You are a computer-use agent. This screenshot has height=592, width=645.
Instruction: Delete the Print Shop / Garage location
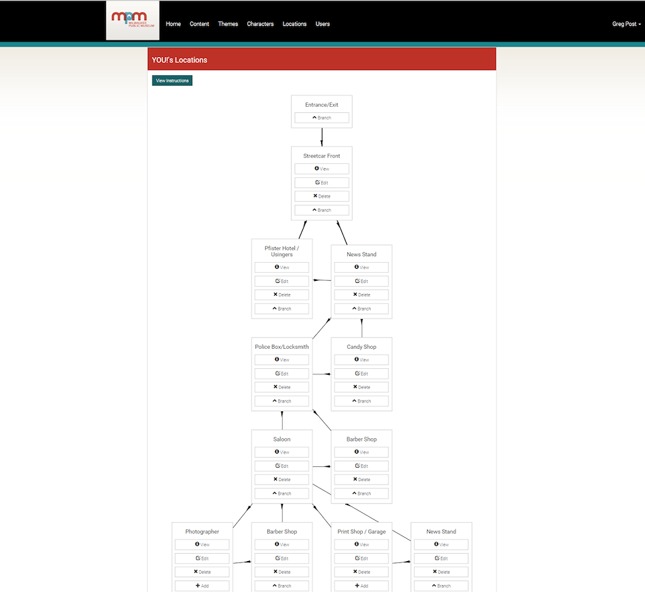(x=361, y=572)
